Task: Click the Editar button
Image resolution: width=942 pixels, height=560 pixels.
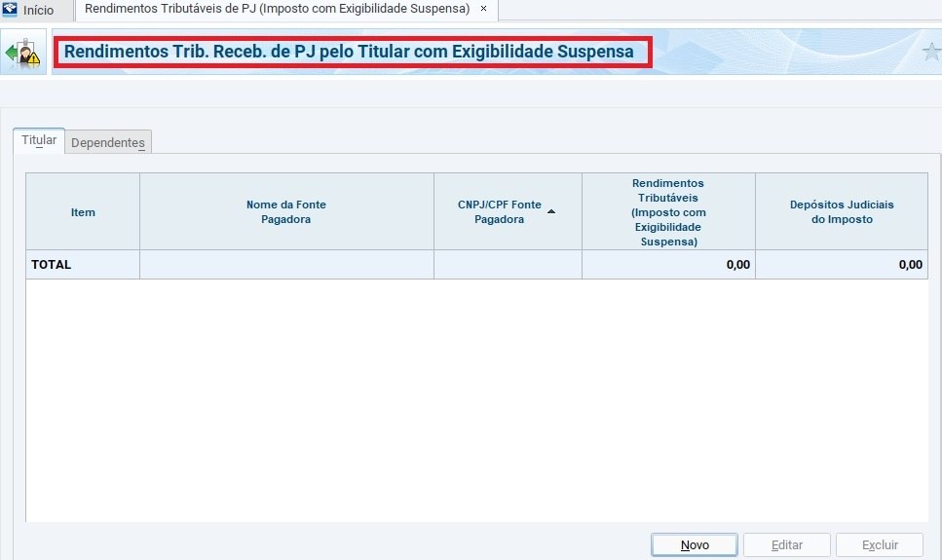Action: (x=786, y=545)
